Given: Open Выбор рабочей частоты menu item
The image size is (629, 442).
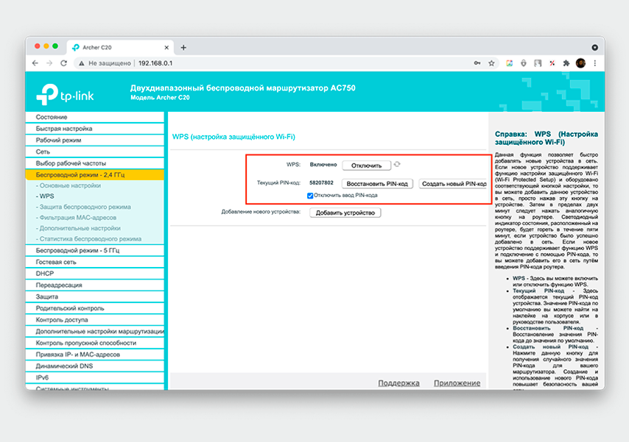Looking at the screenshot, I should [x=95, y=163].
